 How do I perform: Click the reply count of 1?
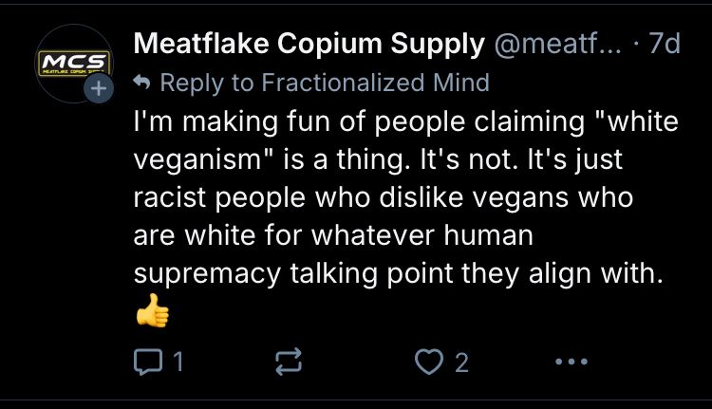click(178, 362)
